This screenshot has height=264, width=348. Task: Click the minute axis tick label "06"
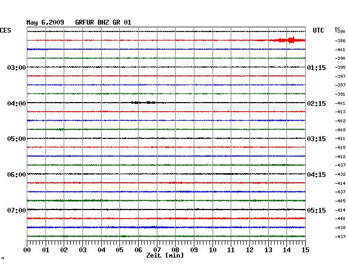point(138,250)
